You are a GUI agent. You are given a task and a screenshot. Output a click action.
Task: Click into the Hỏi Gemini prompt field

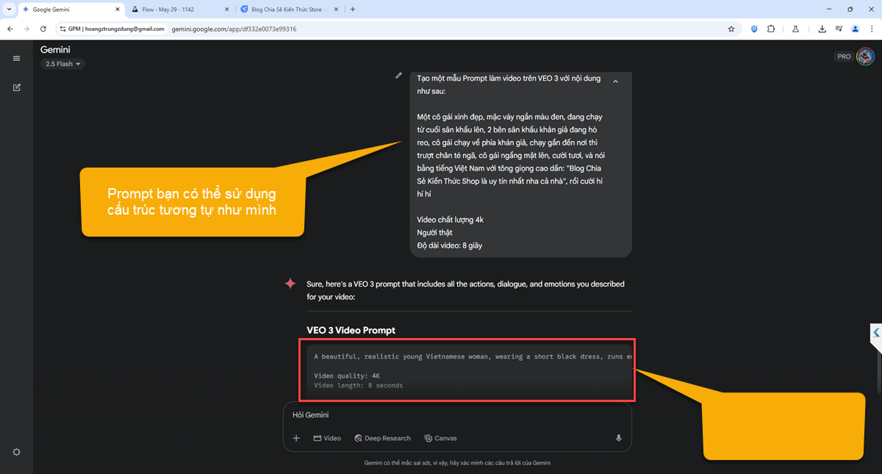tap(457, 415)
